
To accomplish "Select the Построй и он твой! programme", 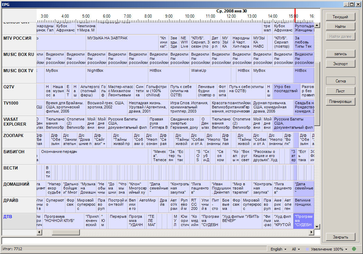I will point(117,205).
